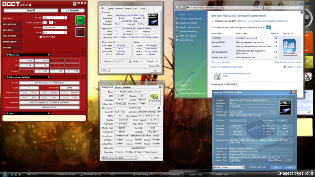The height and width of the screenshot is (177, 315).
Task: Click the Adjust visual effects shield icon
Action: 177,23
